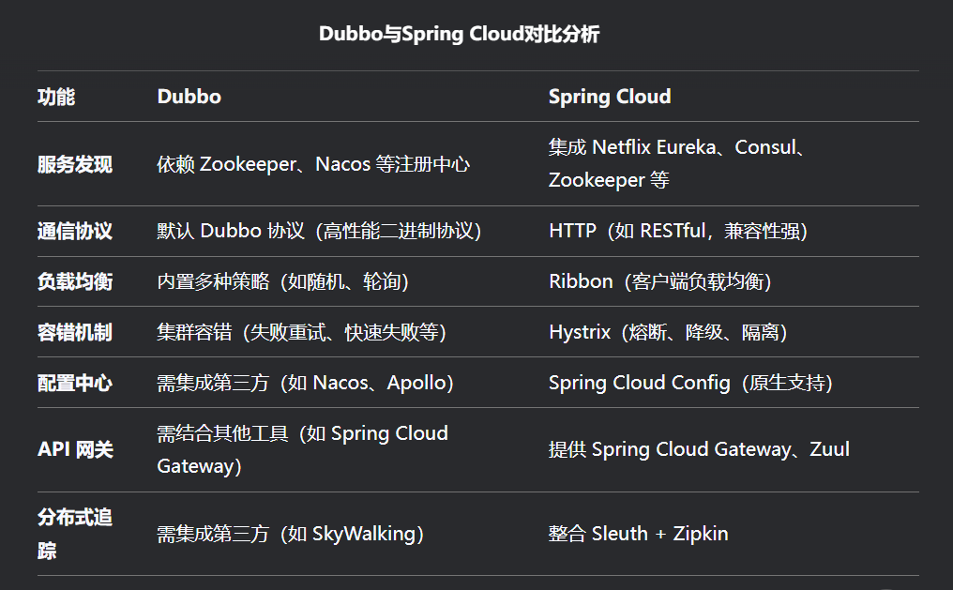The width and height of the screenshot is (953, 590).
Task: Click the Sleuth + Zipkin cell
Action: pos(638,534)
